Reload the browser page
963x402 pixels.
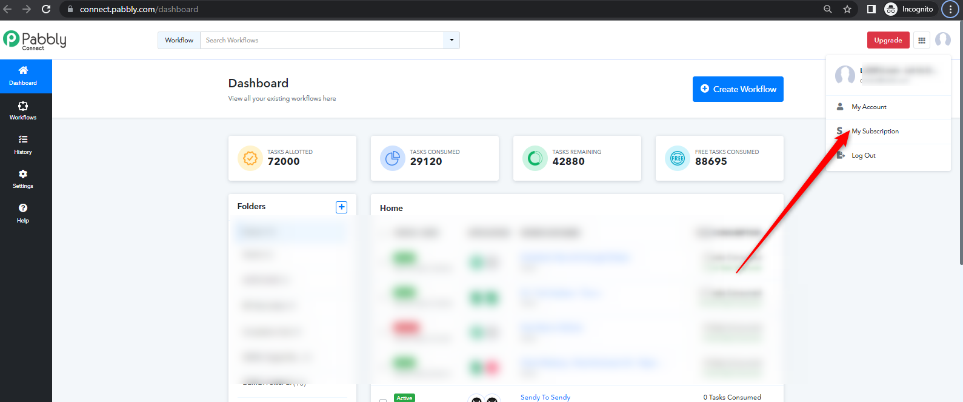point(46,9)
